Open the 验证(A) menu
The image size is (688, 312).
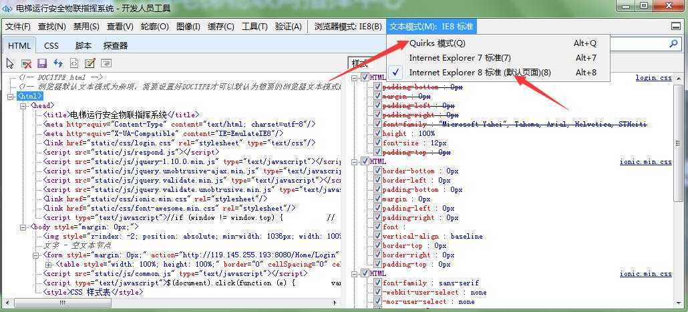click(x=289, y=27)
